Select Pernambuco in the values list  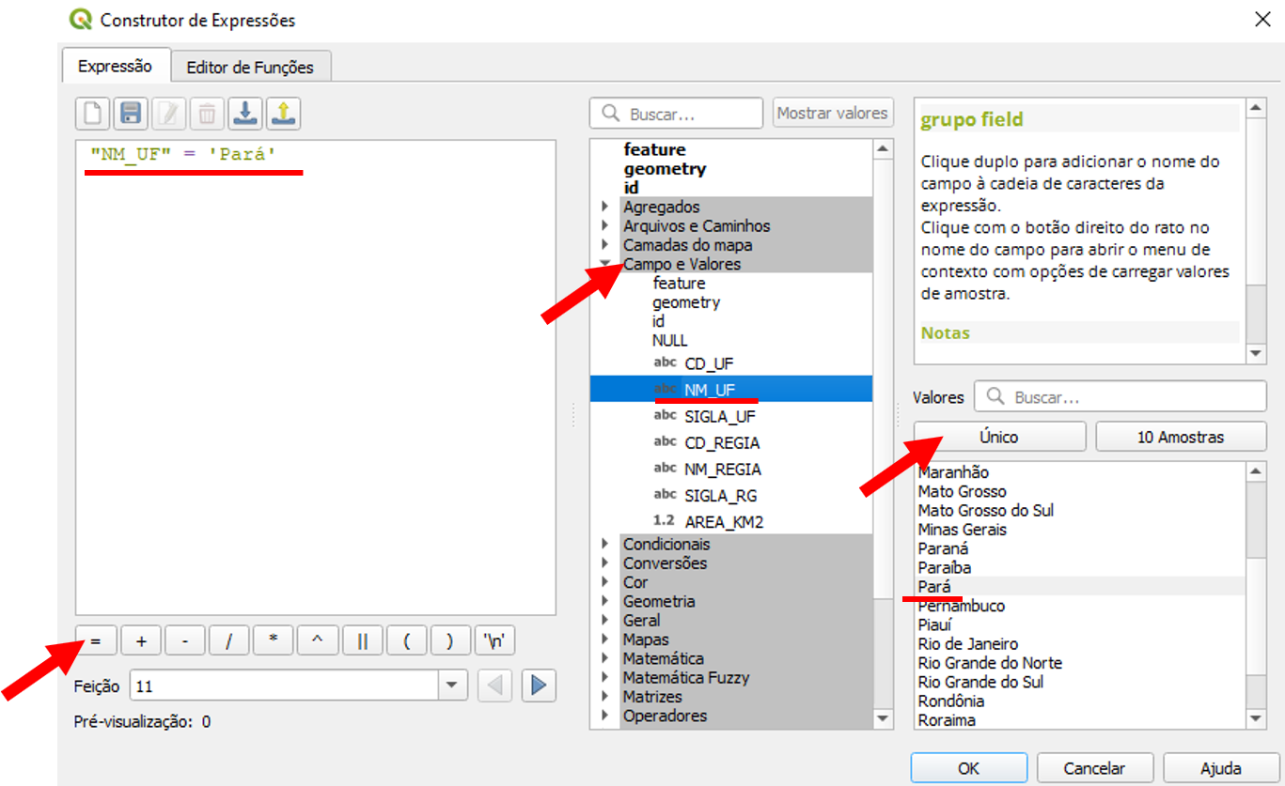(962, 606)
